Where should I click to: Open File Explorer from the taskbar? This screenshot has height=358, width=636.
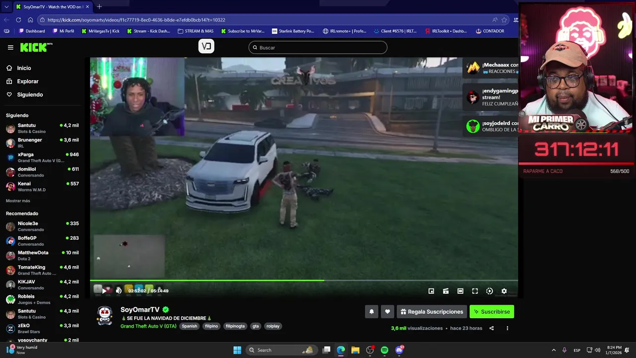click(x=355, y=350)
